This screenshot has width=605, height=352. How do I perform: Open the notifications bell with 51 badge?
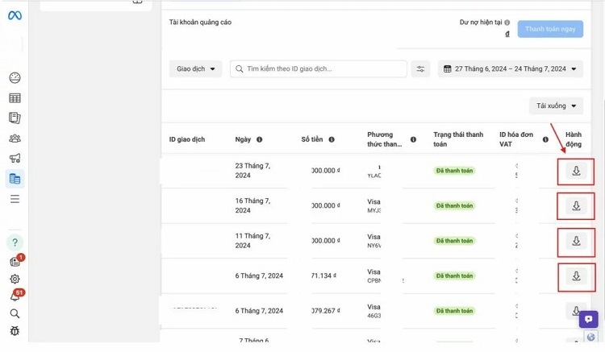point(15,296)
